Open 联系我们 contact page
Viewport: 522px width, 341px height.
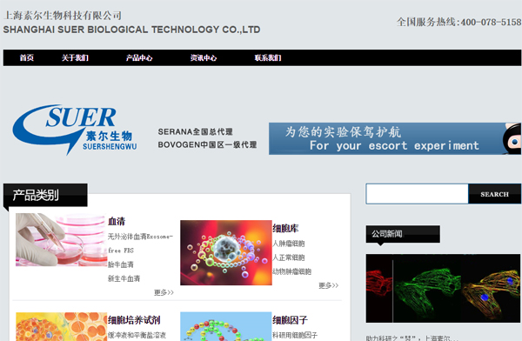[268, 58]
